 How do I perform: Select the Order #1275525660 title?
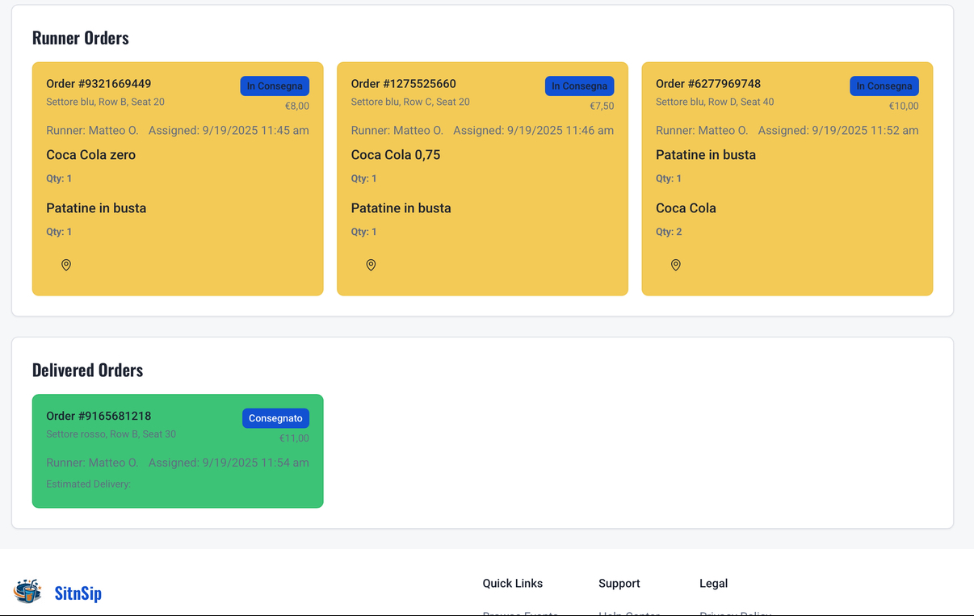click(404, 84)
